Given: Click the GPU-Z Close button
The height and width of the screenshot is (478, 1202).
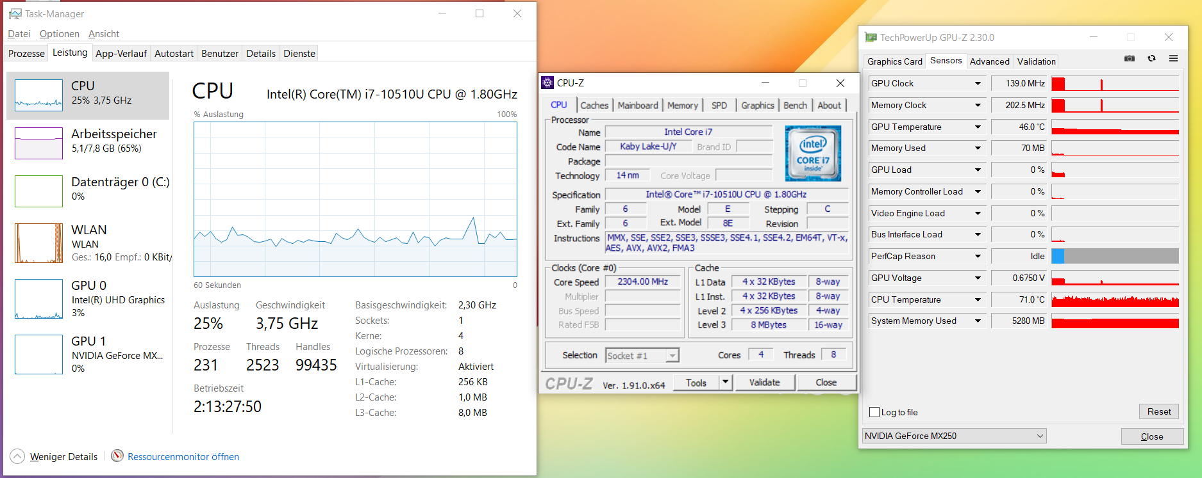Looking at the screenshot, I should (x=1152, y=436).
